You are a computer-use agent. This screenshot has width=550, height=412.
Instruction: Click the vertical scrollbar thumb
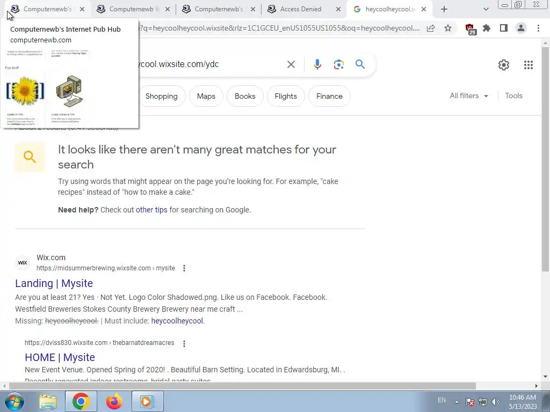[545, 159]
